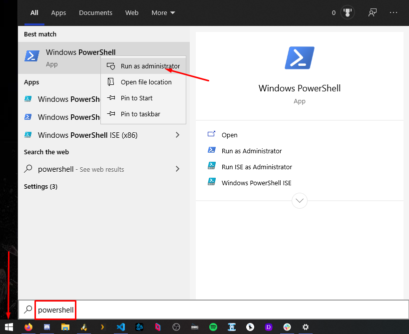The width and height of the screenshot is (409, 334).
Task: Click the Windows PowerShell title in preview
Action: [300, 88]
